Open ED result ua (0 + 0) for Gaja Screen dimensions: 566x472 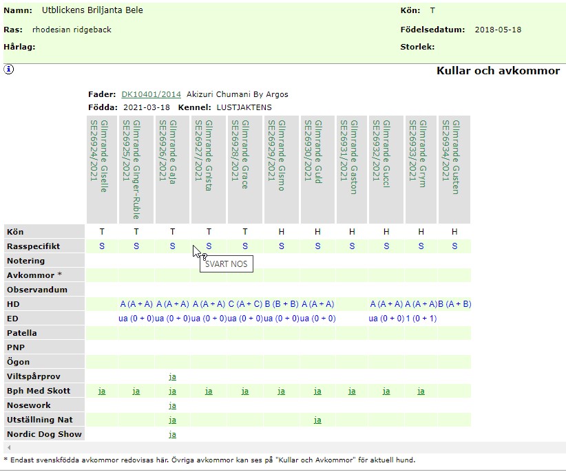click(x=173, y=319)
